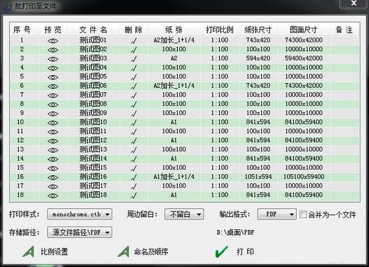This screenshot has height=267, width=369.
Task: Click delete mark for 测试图07
Action: [x=133, y=95]
